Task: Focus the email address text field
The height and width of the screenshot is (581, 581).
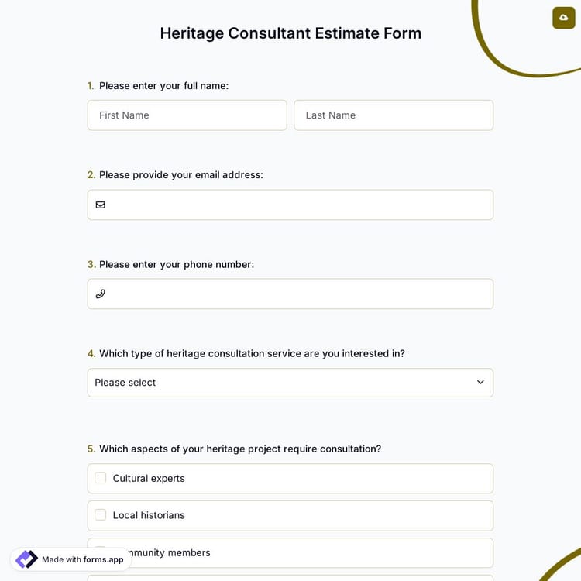Action: pyautogui.click(x=298, y=205)
